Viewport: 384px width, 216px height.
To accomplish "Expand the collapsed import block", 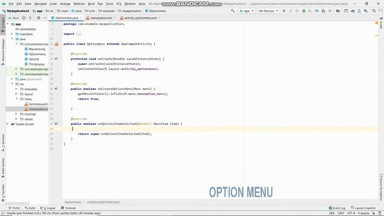I will 79,34.
